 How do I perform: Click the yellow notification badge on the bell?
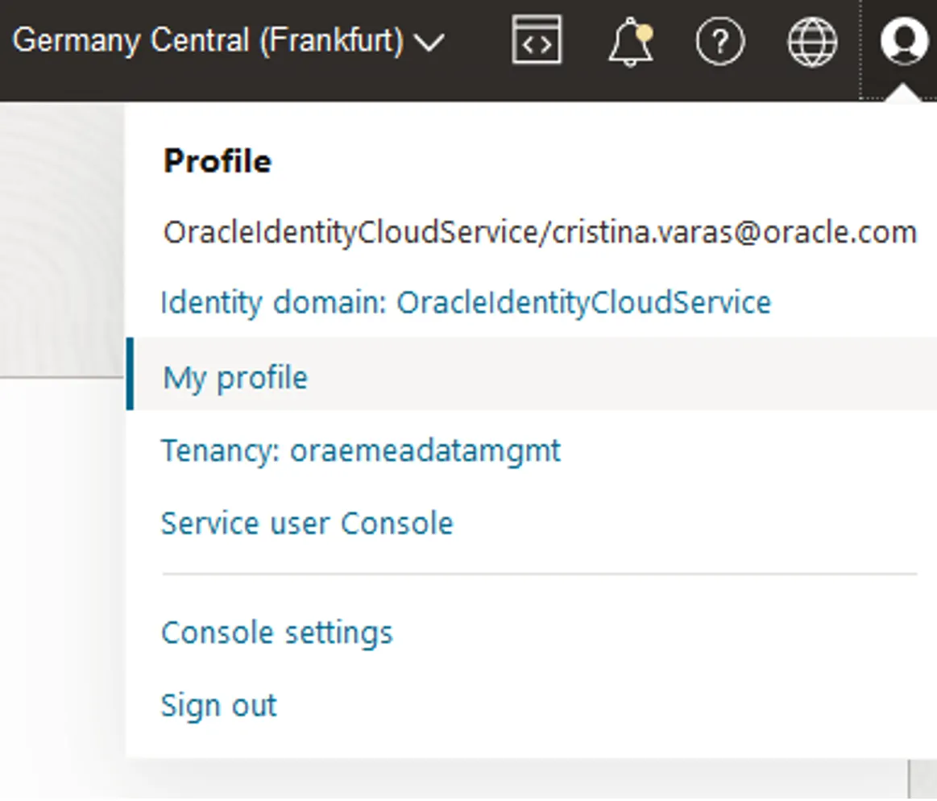644,31
